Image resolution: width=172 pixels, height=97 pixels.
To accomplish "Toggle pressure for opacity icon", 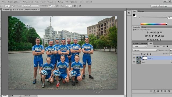I will (58, 6).
